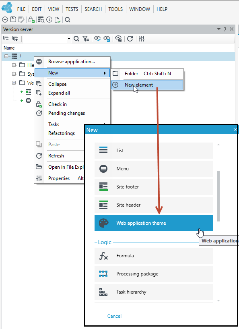
Task: Choose 'Check in' in context menu
Action: point(72,104)
